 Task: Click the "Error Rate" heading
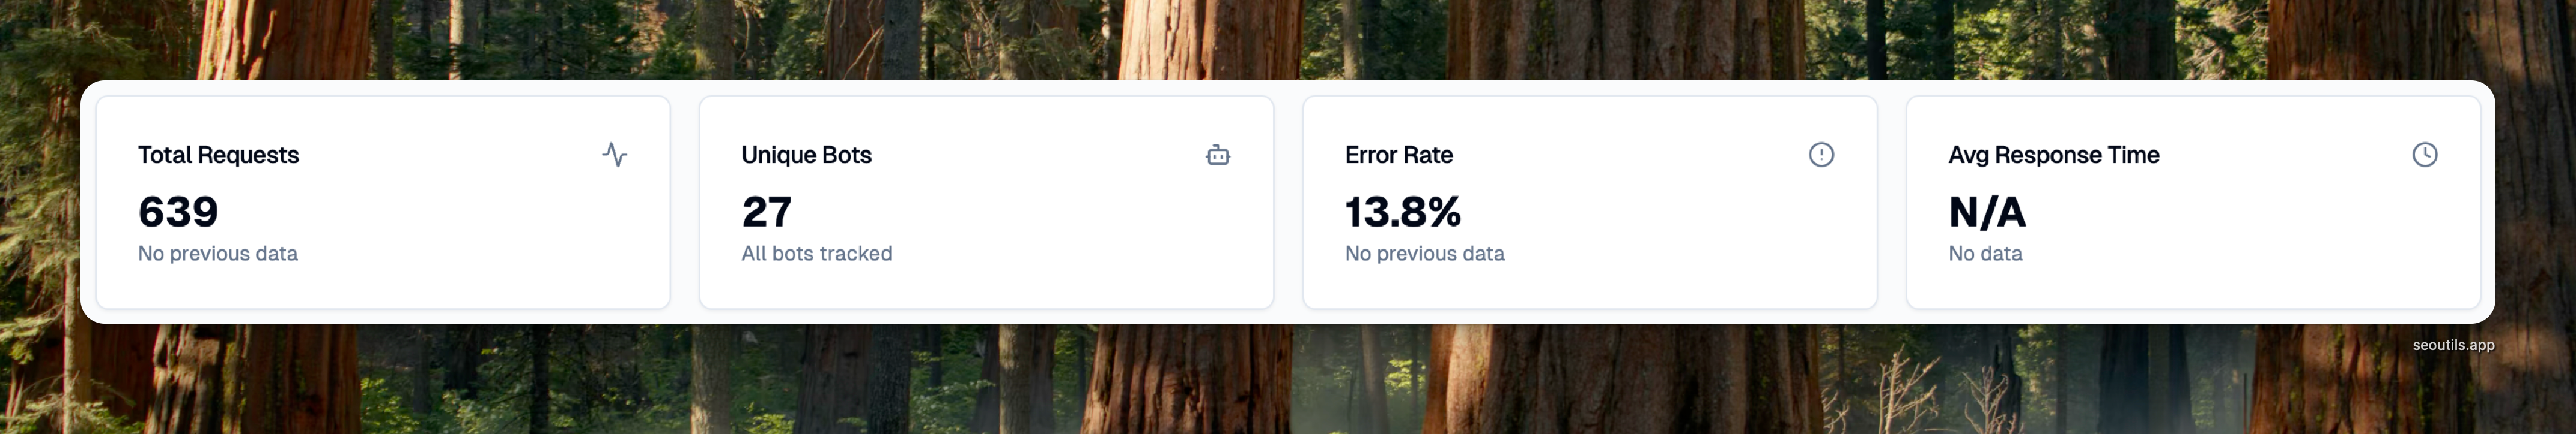(x=1398, y=156)
